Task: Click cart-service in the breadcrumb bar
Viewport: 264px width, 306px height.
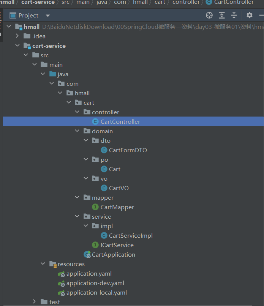Action: click(38, 2)
